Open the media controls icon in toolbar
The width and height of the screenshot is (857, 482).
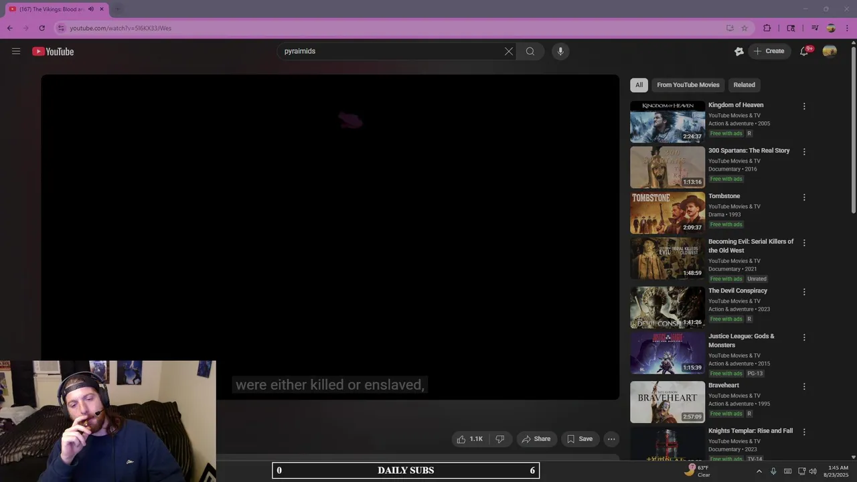815,28
